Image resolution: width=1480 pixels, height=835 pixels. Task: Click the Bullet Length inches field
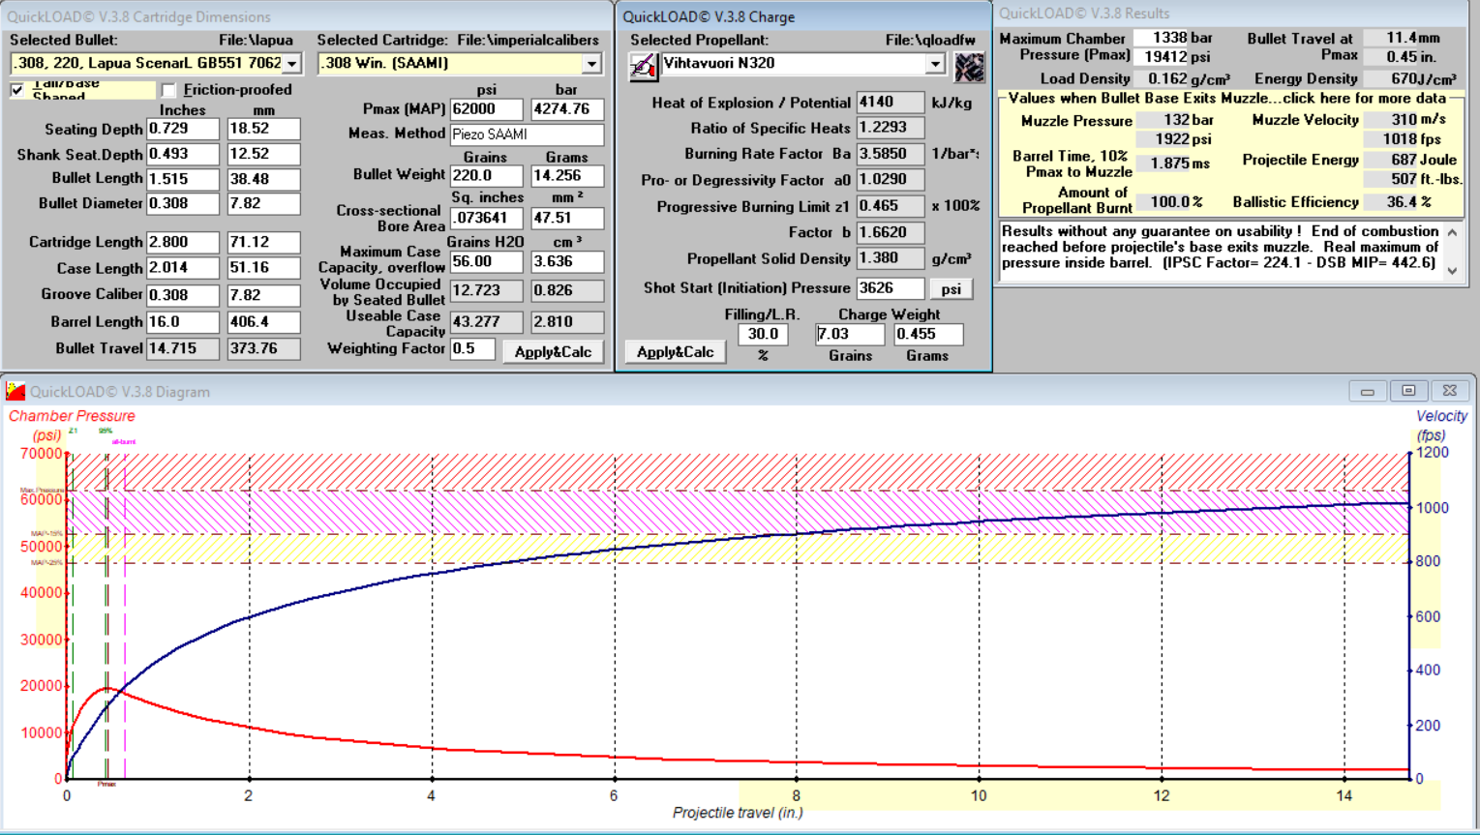(183, 179)
